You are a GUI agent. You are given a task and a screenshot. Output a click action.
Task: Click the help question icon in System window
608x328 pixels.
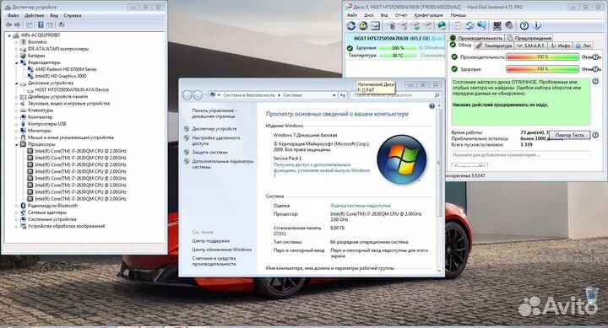[432, 106]
